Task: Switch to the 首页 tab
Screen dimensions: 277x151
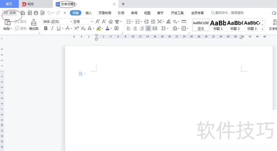Action: [9, 4]
